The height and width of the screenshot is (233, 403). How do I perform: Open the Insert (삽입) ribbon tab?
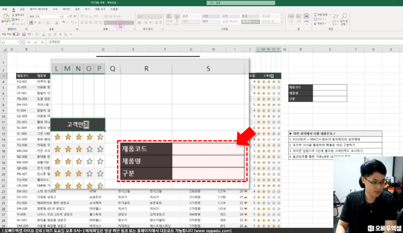(x=22, y=9)
